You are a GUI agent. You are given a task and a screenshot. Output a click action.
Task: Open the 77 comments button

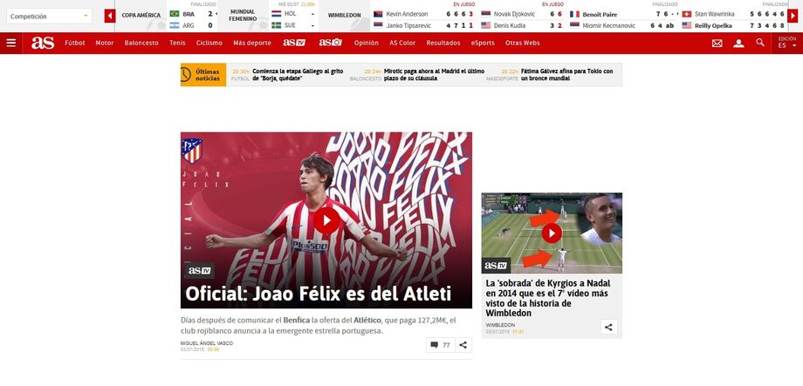(441, 345)
